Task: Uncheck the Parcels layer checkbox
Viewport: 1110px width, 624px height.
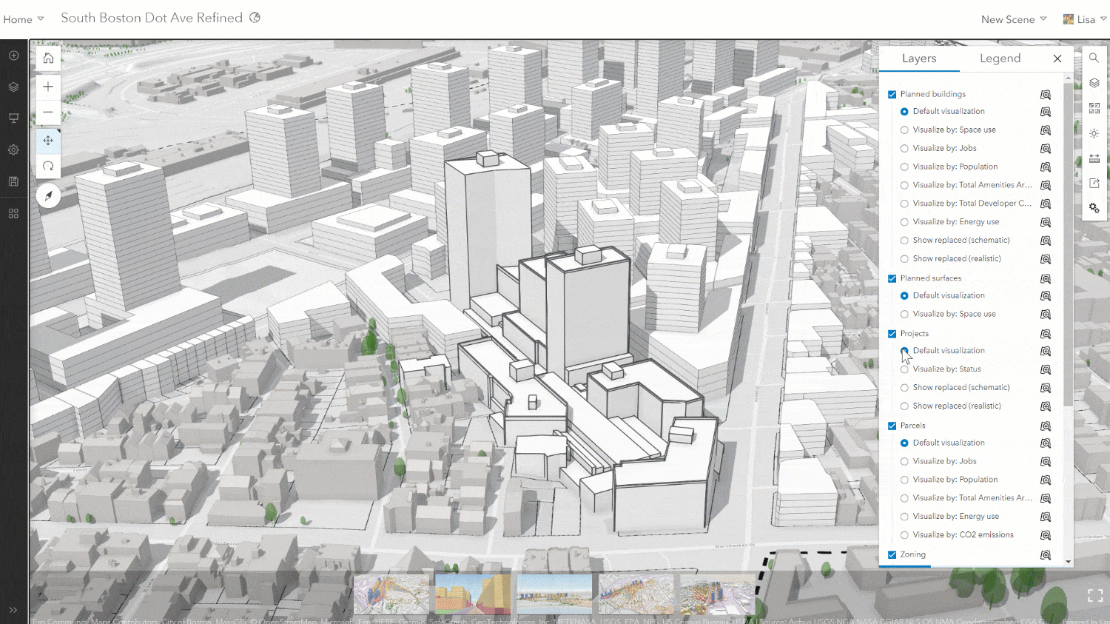Action: [892, 426]
